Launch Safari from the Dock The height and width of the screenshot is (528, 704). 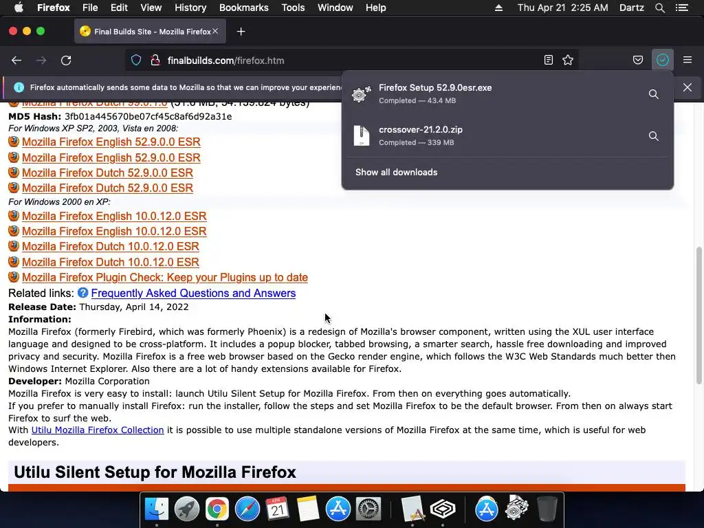coord(247,509)
